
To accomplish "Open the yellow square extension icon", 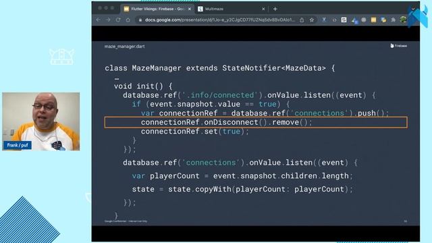I will point(373,20).
